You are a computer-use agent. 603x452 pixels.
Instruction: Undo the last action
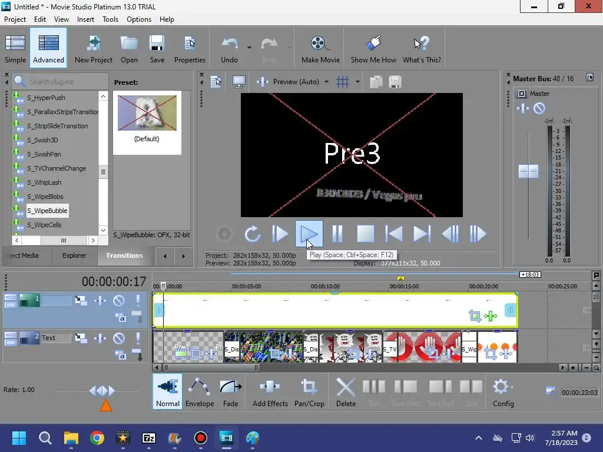(x=229, y=48)
